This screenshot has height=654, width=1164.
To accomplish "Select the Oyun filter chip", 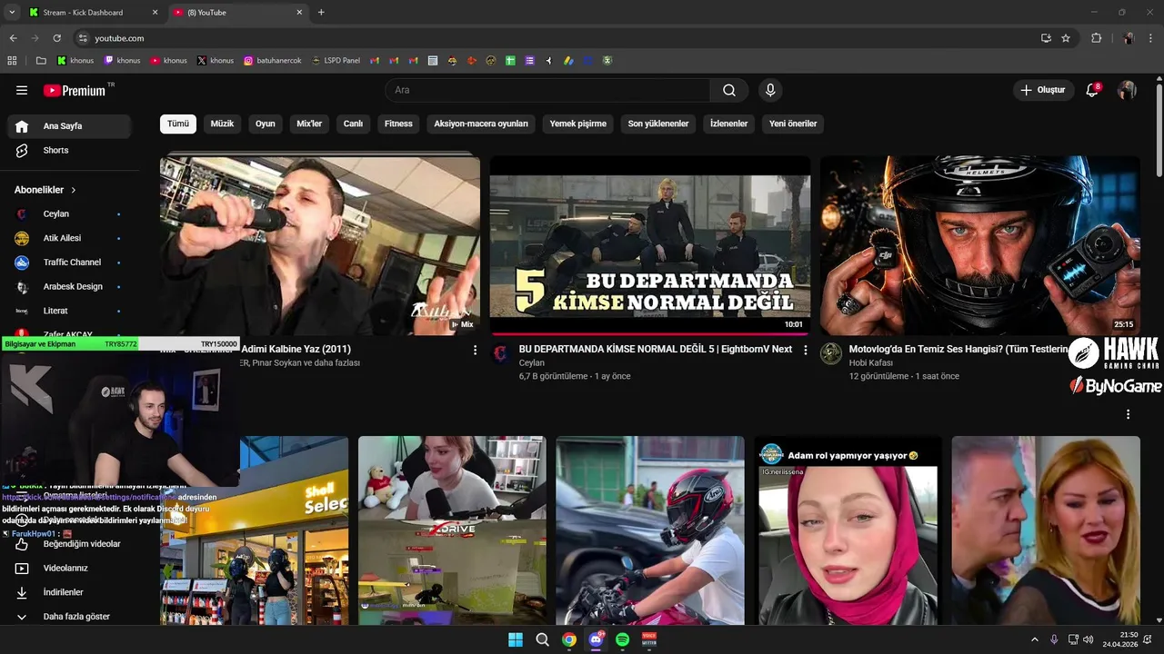I will (265, 124).
